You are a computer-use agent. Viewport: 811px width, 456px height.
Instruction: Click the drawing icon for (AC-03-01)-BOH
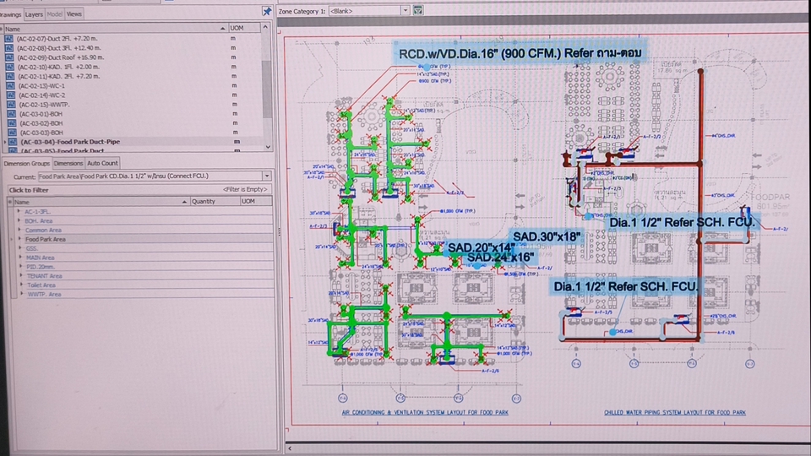pyautogui.click(x=9, y=113)
